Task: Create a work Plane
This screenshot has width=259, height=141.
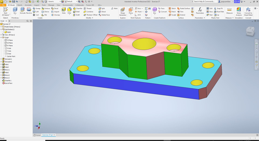Action: pos(131,11)
